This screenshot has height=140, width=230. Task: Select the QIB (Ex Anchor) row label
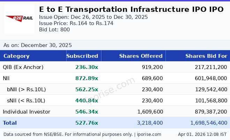coord(23,67)
